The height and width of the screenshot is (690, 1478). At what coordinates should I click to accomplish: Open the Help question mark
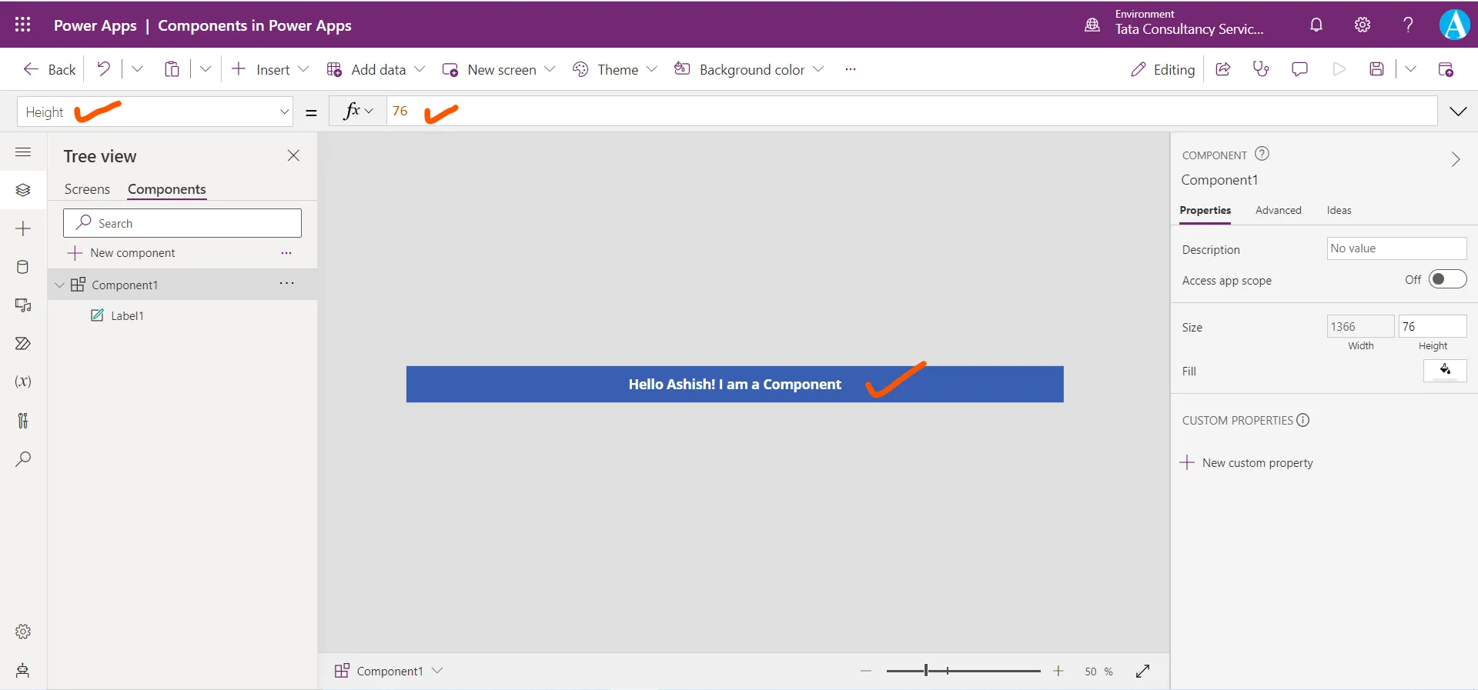(1408, 25)
